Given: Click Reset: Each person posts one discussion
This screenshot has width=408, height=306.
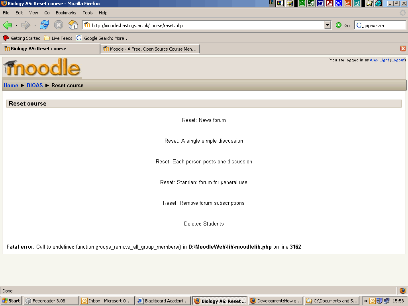Looking at the screenshot, I should 204,162.
